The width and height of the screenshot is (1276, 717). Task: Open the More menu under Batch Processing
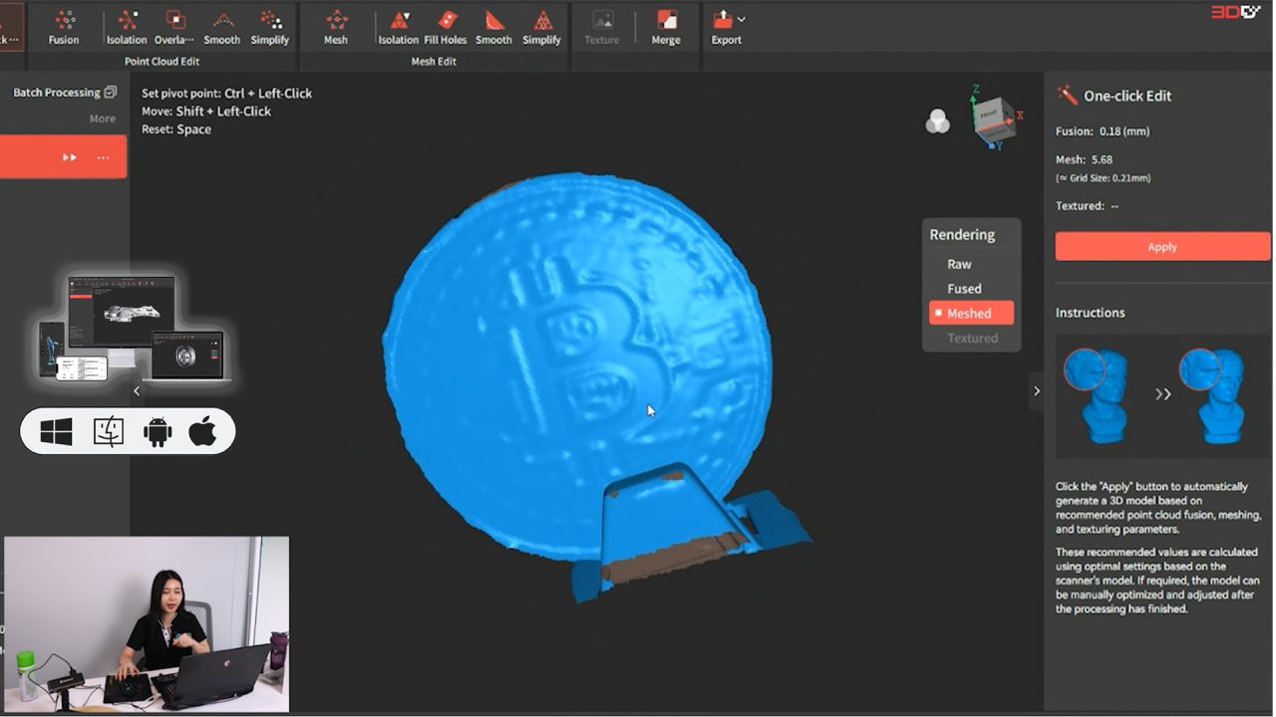pyautogui.click(x=102, y=118)
